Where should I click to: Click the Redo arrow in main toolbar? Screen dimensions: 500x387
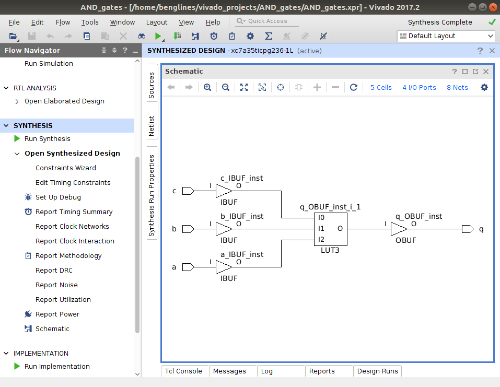(x=68, y=36)
